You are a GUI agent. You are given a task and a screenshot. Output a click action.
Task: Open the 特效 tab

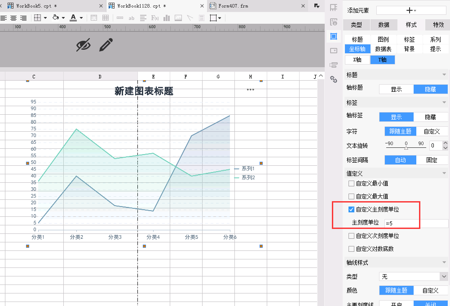tap(438, 25)
